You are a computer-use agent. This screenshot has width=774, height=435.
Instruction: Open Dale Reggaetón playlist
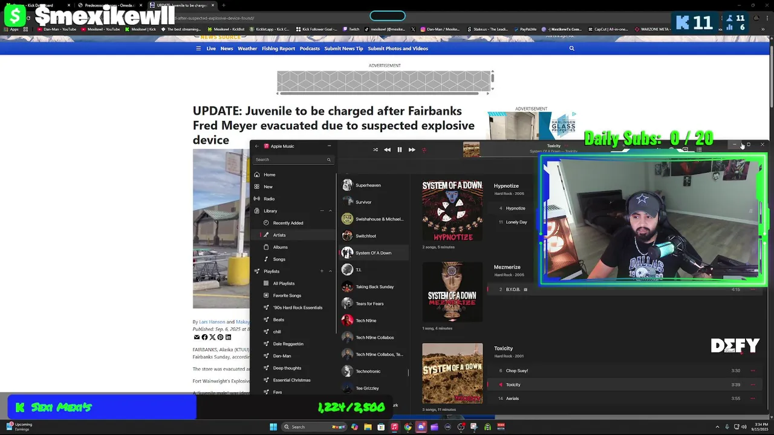pyautogui.click(x=293, y=344)
